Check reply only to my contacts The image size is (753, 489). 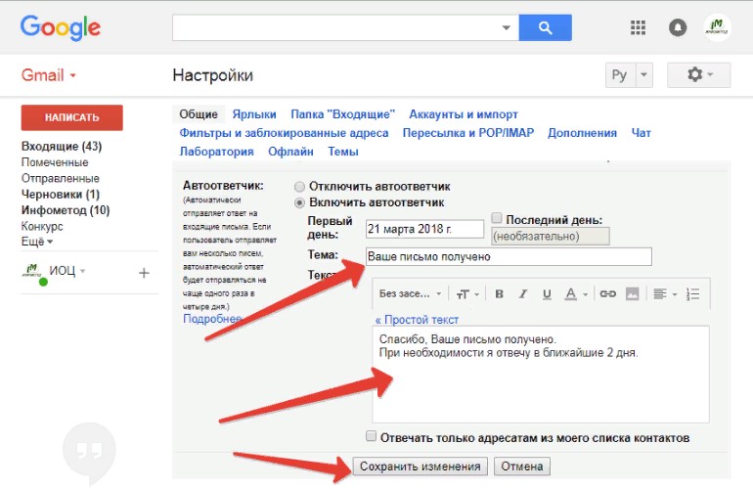(371, 436)
